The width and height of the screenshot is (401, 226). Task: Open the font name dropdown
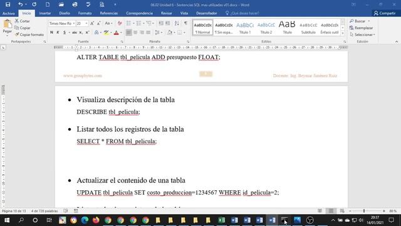(x=74, y=23)
